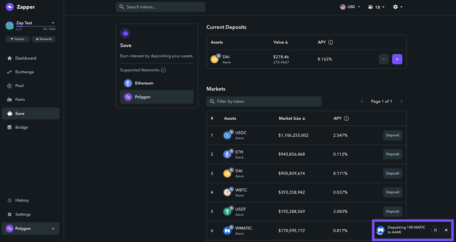Open the USD currency dropdown
Viewport: 456px width, 242px height.
(x=350, y=7)
